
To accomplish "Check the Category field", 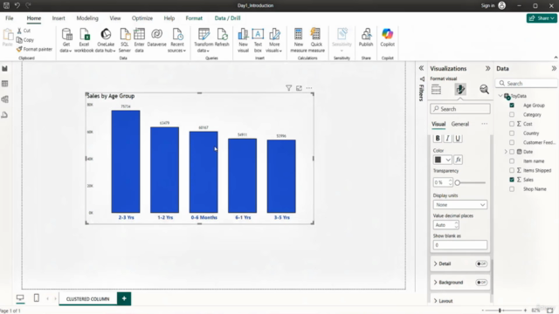I will click(512, 114).
